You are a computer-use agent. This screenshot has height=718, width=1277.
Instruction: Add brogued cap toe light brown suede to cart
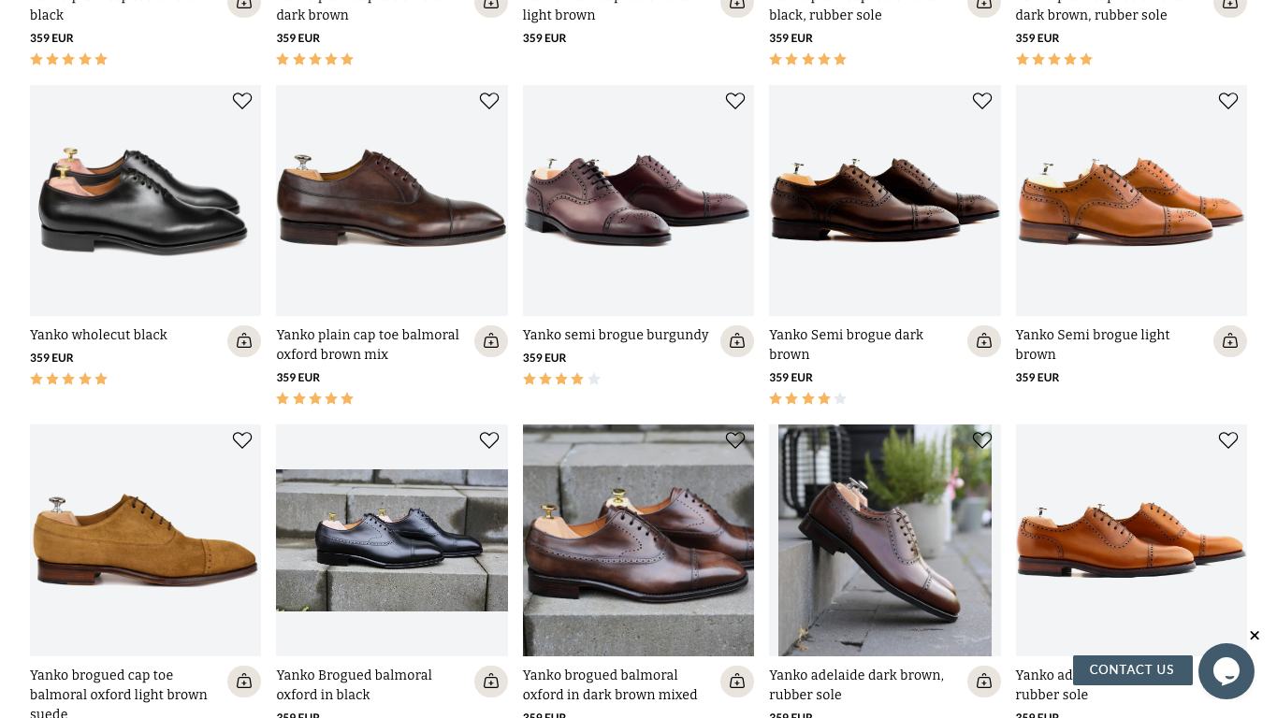coord(244,682)
